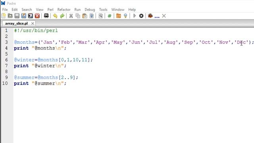Open the Debug menu
This screenshot has height=143, width=254.
tap(90, 10)
